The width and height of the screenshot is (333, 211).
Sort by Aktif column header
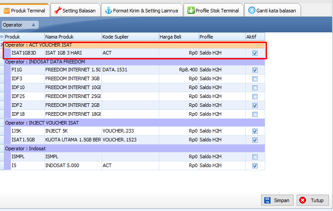[x=255, y=37]
